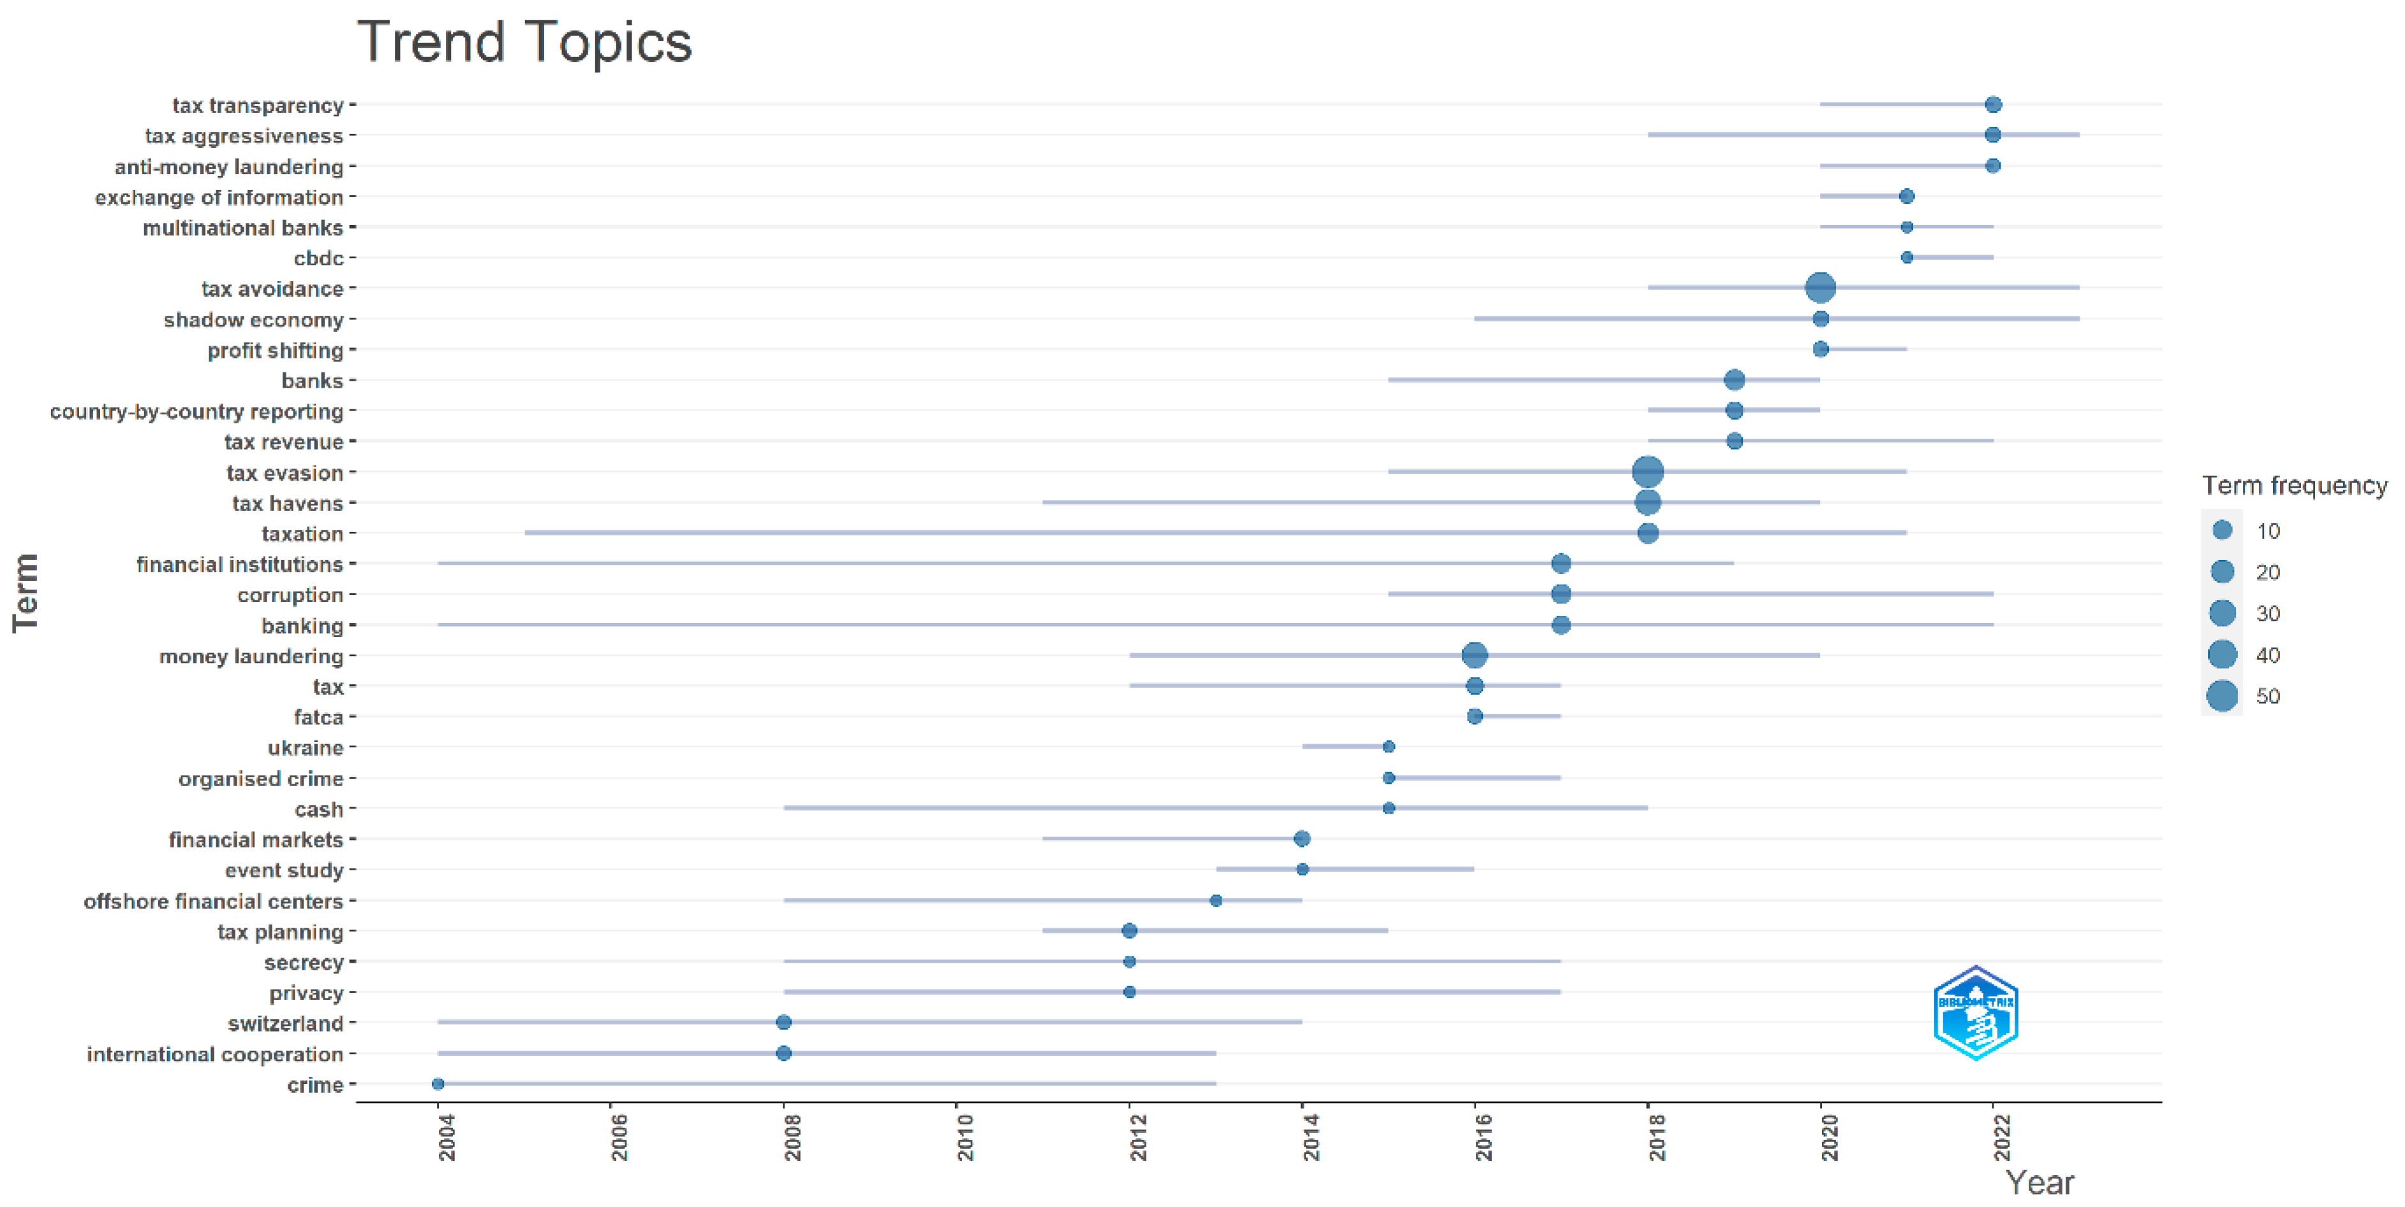Click the cbdc data point dot
This screenshot has width=2405, height=1207.
(1906, 258)
